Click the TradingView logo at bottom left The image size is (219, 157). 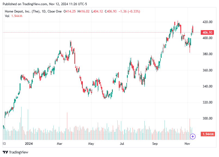click(16, 152)
